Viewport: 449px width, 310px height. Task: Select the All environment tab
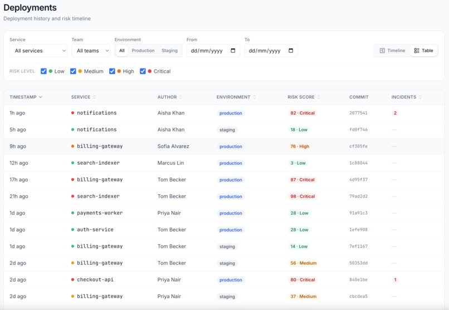coord(121,51)
